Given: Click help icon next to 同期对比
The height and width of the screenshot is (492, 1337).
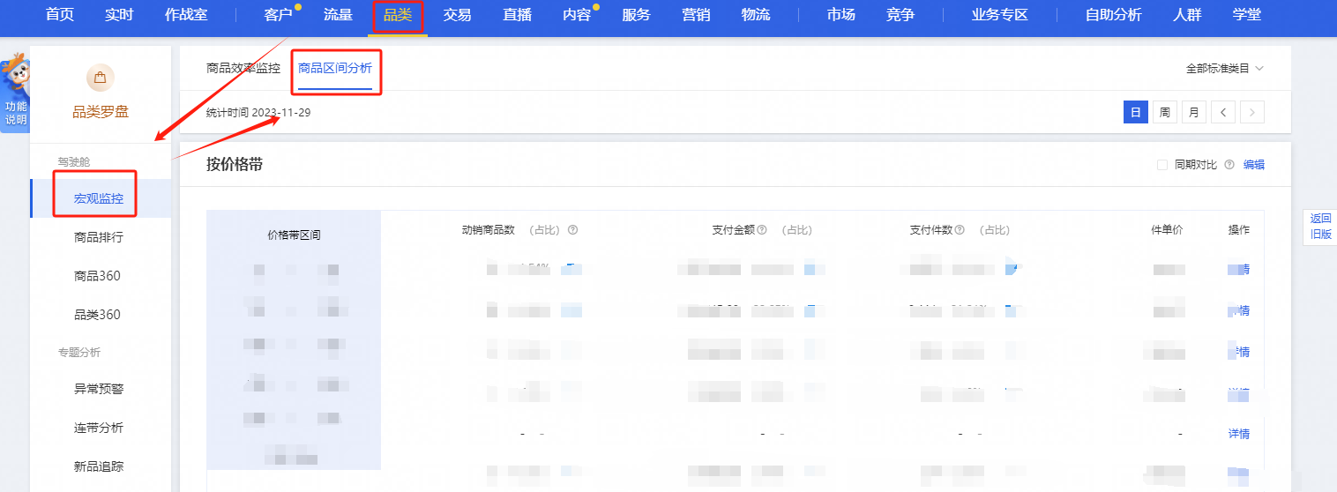Looking at the screenshot, I should [1229, 165].
